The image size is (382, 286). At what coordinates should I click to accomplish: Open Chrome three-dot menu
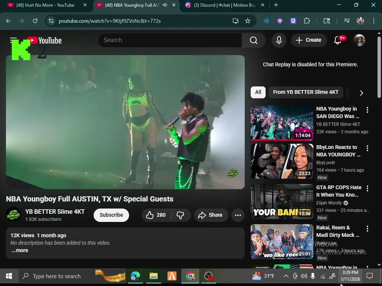[x=374, y=21]
